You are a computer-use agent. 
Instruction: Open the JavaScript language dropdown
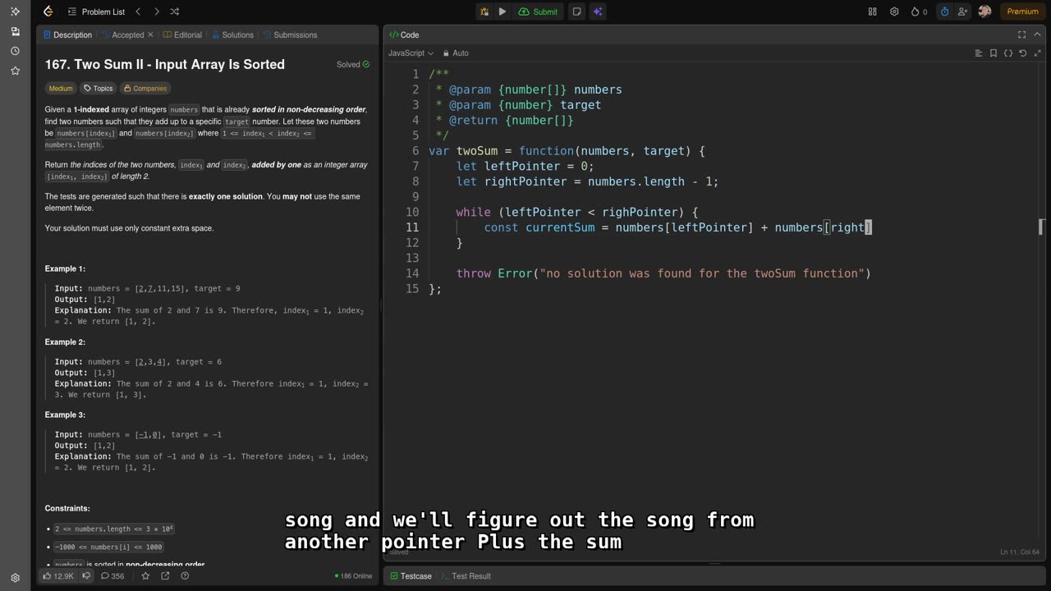(x=411, y=53)
